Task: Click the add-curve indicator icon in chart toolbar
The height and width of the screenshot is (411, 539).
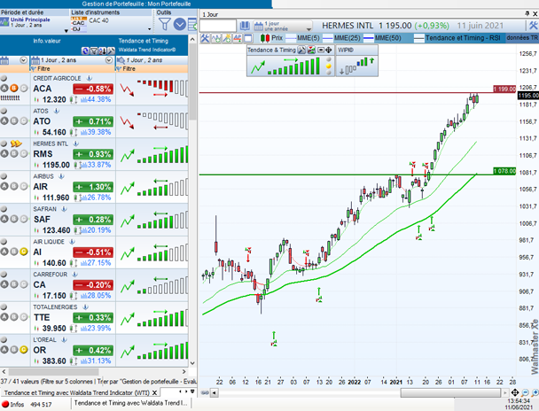Action: (x=216, y=38)
